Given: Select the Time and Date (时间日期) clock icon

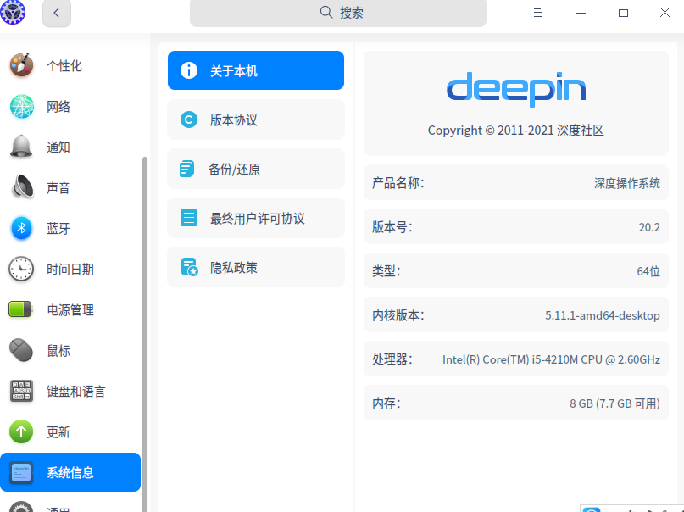Looking at the screenshot, I should pos(21,269).
